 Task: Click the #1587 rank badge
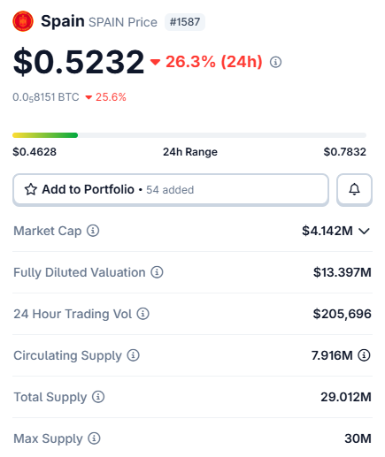click(x=185, y=22)
